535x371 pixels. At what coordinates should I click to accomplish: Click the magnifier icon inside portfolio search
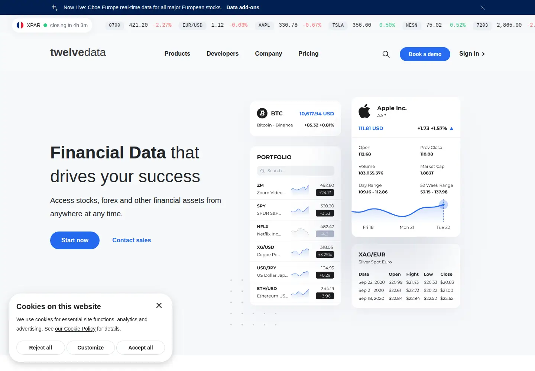click(x=263, y=171)
